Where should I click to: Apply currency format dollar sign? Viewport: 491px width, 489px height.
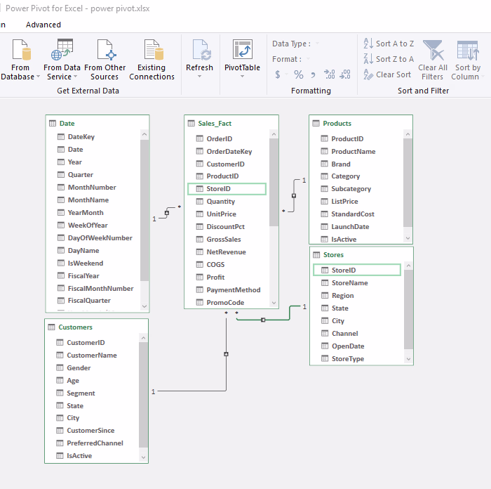pos(278,74)
